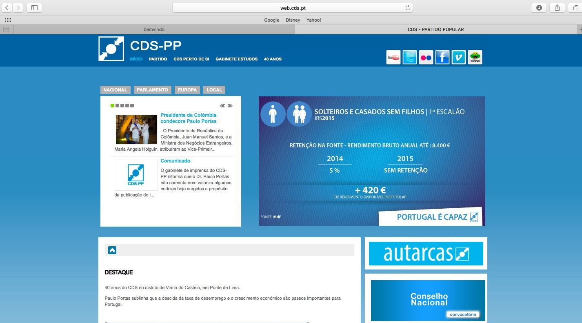Click the CDS-PP header title text
This screenshot has width=582, height=323.
tap(155, 45)
